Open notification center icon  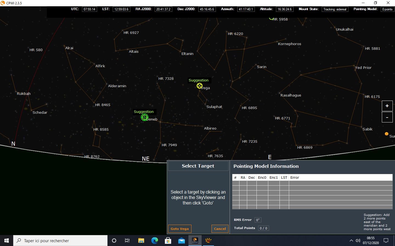click(x=386, y=241)
